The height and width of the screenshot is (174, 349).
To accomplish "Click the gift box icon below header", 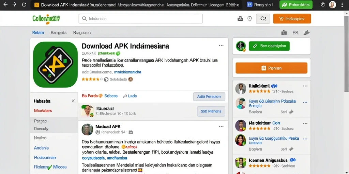I will (x=284, y=33).
